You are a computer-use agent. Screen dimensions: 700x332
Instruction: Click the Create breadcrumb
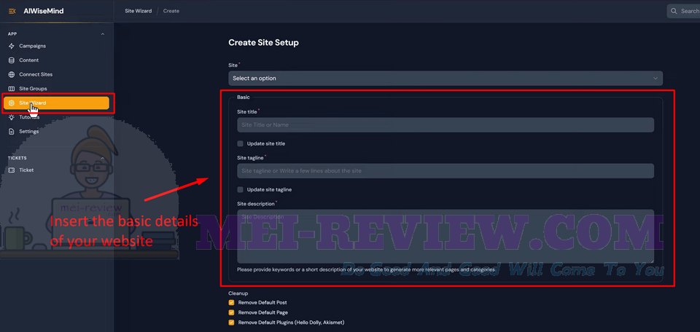171,11
